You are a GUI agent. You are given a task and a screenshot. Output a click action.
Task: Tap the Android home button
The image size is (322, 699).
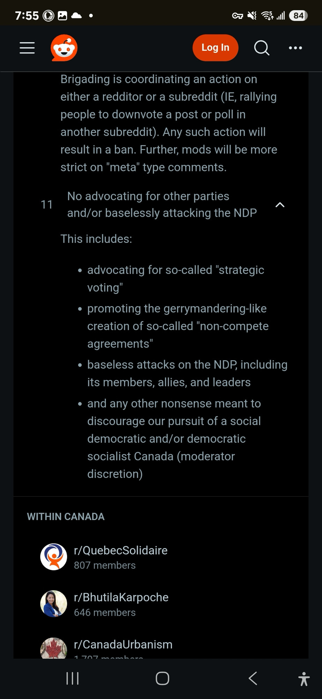point(163,678)
